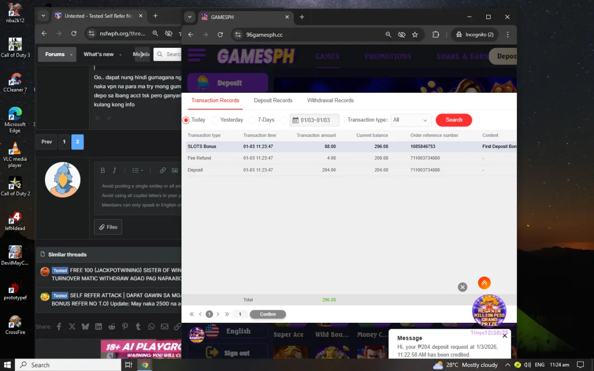Open the extensions puzzle icon
Viewport: 594px width, 371px height.
(435, 35)
